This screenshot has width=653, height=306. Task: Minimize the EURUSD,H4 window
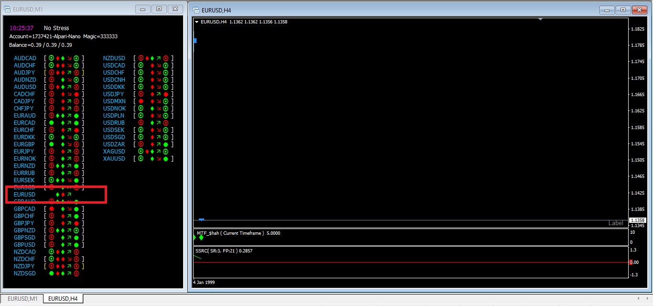(x=607, y=10)
